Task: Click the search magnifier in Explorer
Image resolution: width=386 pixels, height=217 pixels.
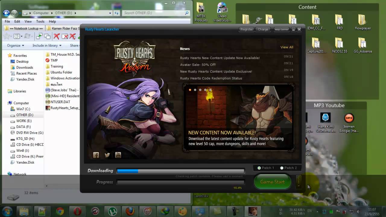Action: pos(187,13)
